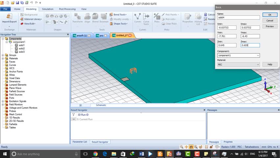The width and height of the screenshot is (280, 158).
Task: Switch to the Post Processing ribbon tab
Action: (x=67, y=9)
